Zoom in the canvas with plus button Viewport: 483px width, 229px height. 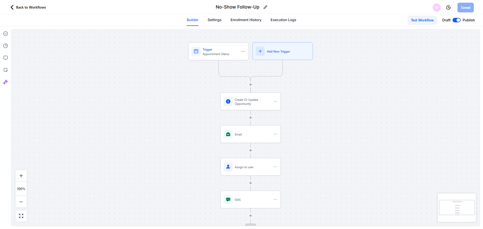pos(21,176)
